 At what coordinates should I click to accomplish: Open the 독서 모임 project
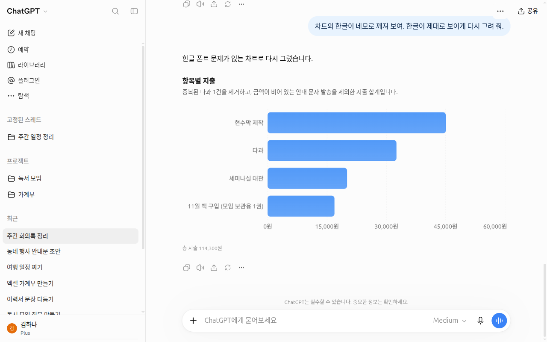coord(71,178)
